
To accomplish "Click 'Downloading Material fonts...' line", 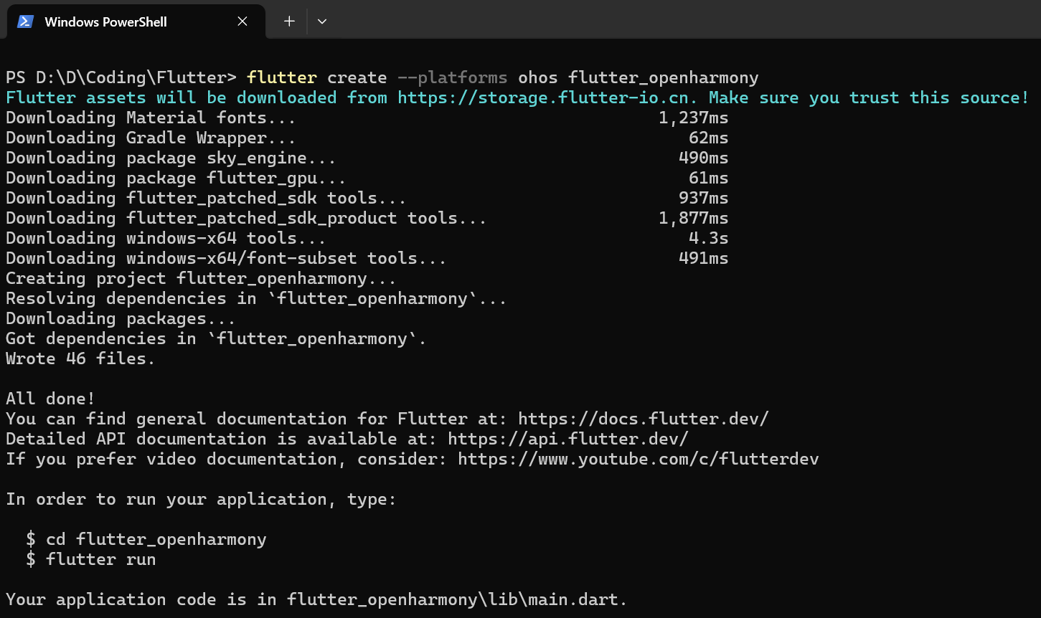I will 151,118.
